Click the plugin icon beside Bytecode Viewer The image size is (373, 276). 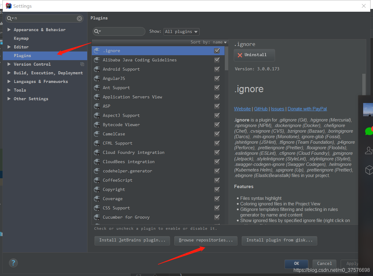click(97, 125)
